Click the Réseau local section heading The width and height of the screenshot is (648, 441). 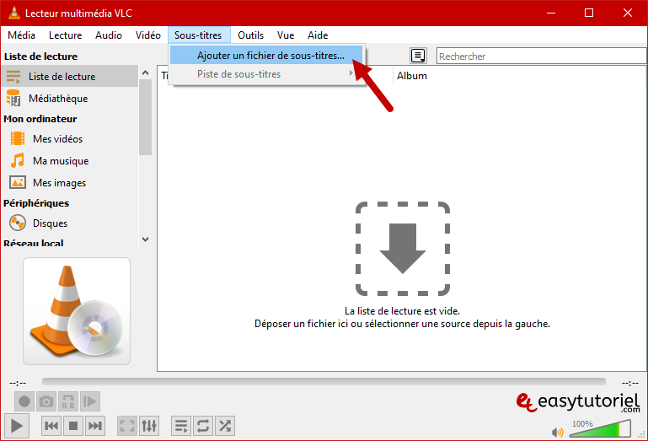point(34,243)
